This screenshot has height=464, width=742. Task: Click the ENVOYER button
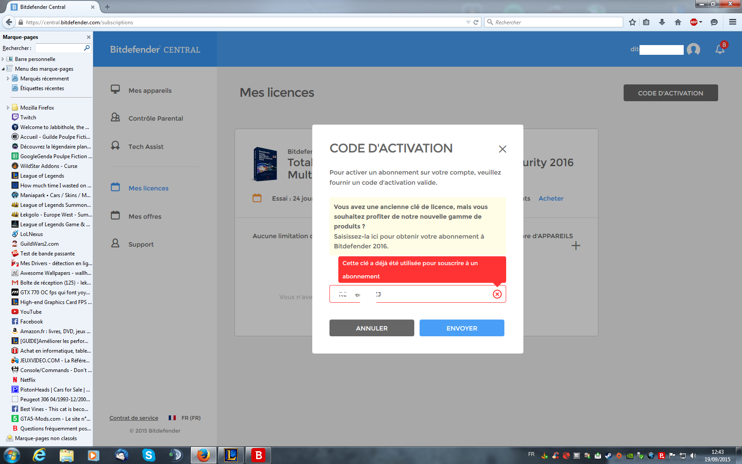tap(462, 328)
